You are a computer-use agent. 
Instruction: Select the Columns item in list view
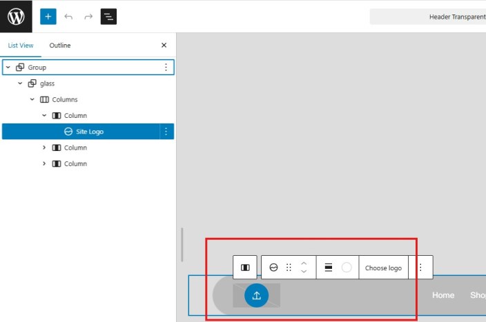pyautogui.click(x=64, y=99)
